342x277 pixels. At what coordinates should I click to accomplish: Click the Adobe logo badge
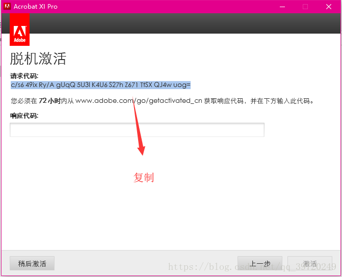click(20, 30)
